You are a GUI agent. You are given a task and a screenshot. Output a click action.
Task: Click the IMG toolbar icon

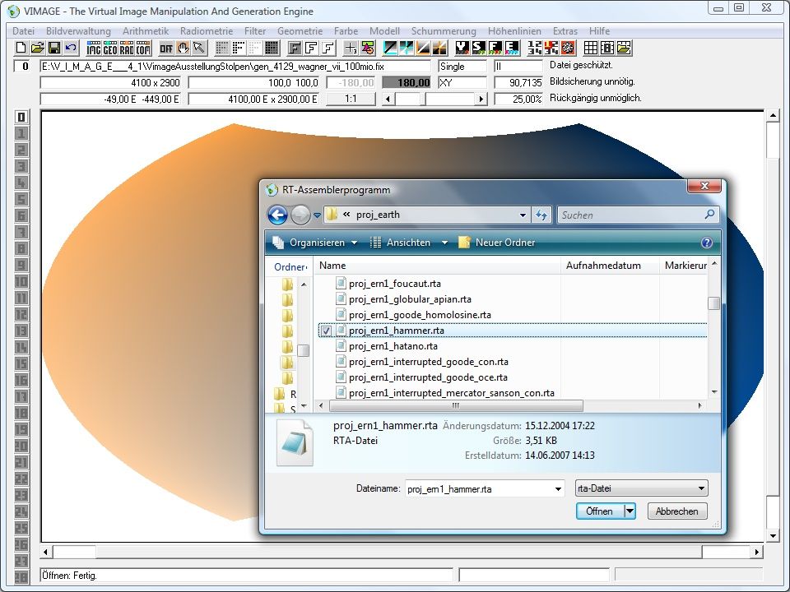tap(93, 47)
